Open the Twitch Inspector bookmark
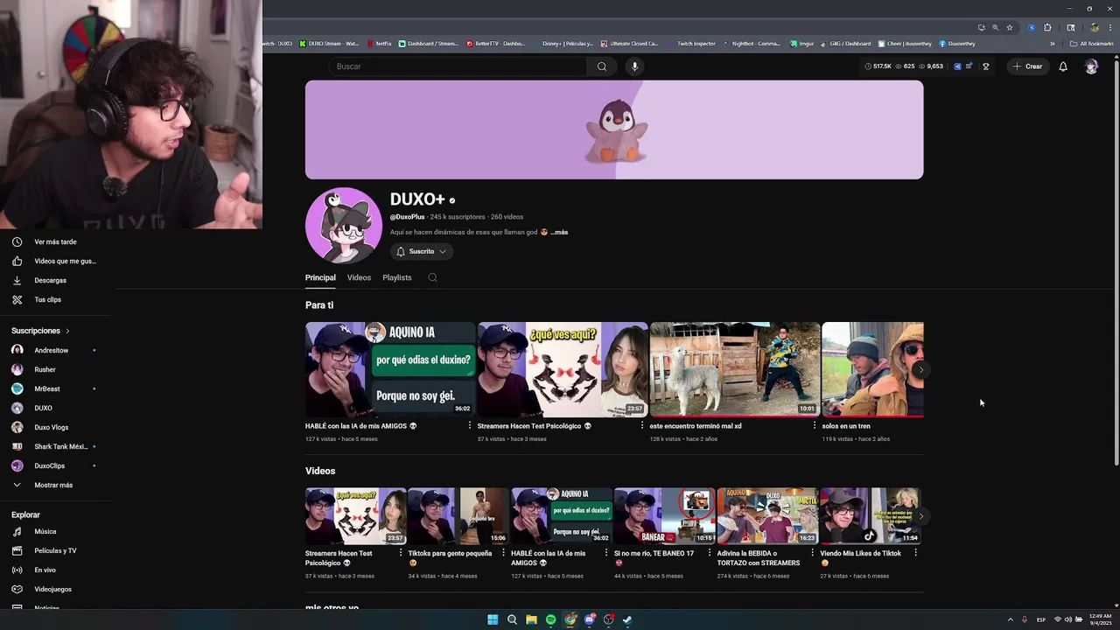 coord(691,43)
